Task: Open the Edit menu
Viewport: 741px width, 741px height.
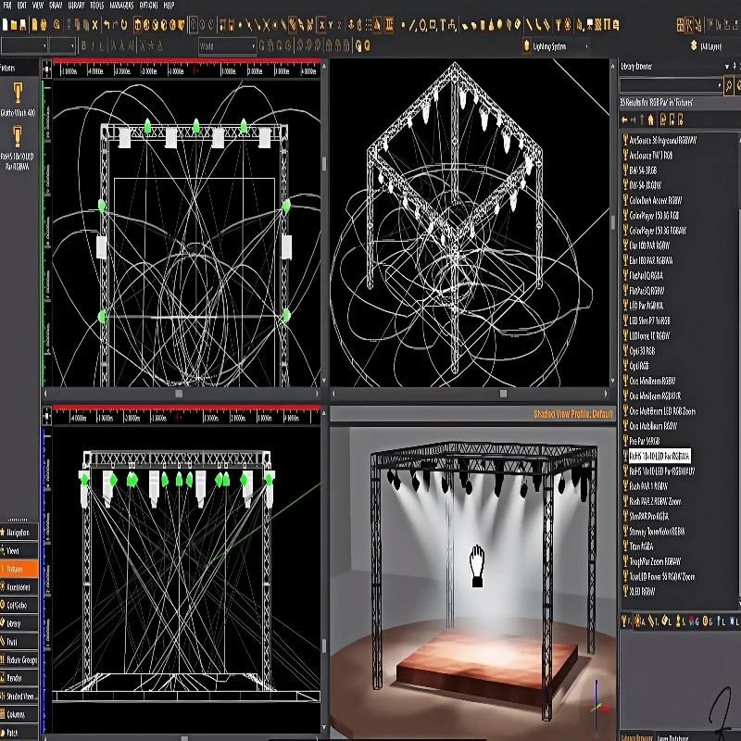Action: tap(21, 6)
